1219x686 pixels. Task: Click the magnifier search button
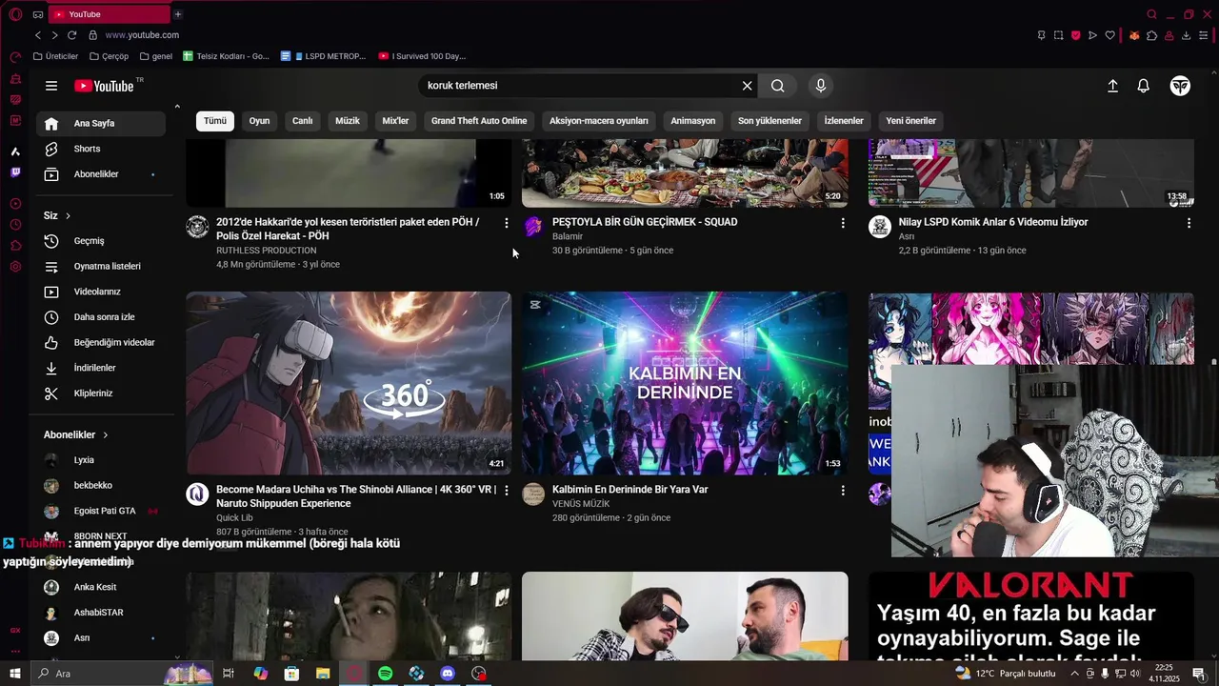[x=778, y=86]
